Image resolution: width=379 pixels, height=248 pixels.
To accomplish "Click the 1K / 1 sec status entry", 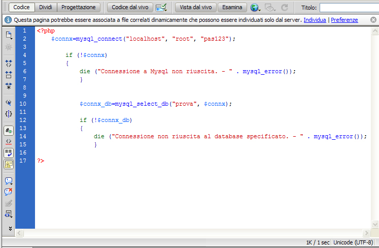I will tap(318, 242).
